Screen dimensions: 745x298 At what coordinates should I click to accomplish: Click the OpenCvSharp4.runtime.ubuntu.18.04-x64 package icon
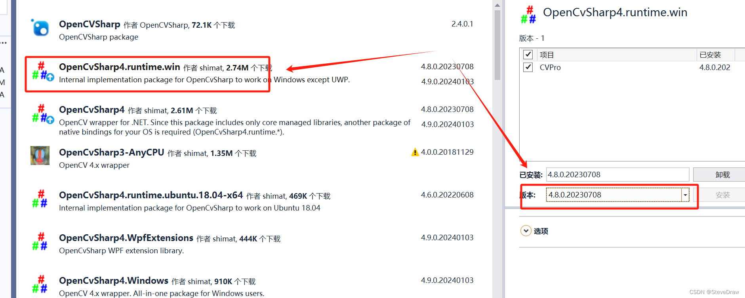point(40,199)
